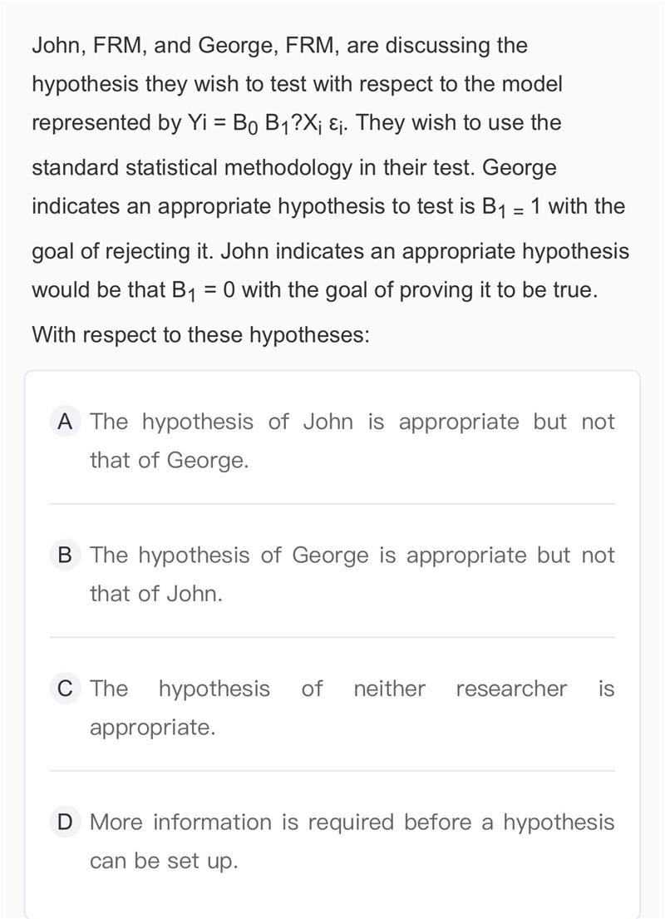
Task: Select the letter B answer badge
Action: 65,555
